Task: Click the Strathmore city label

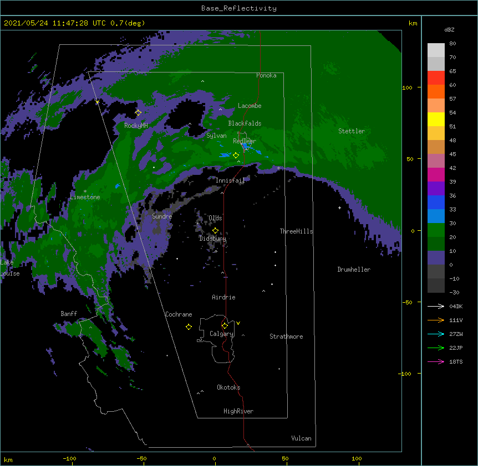Action: tap(286, 336)
